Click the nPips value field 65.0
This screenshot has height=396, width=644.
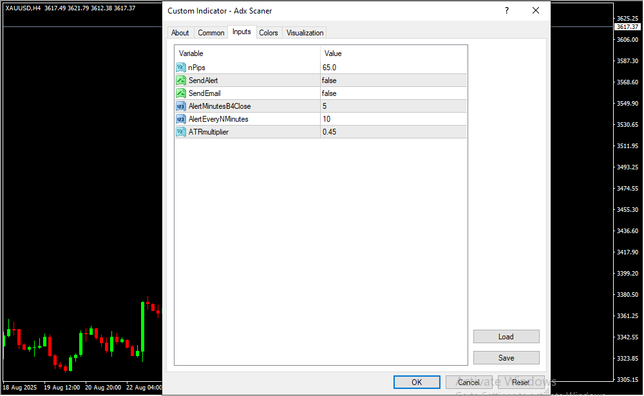pos(330,68)
